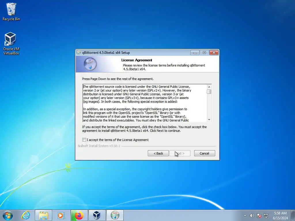Accept the License Agreement checkbox

coord(84,140)
